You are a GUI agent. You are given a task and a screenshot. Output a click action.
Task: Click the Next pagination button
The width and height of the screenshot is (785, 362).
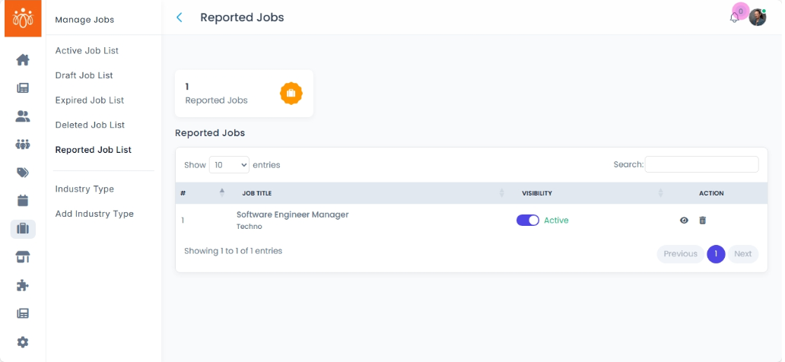pyautogui.click(x=742, y=254)
